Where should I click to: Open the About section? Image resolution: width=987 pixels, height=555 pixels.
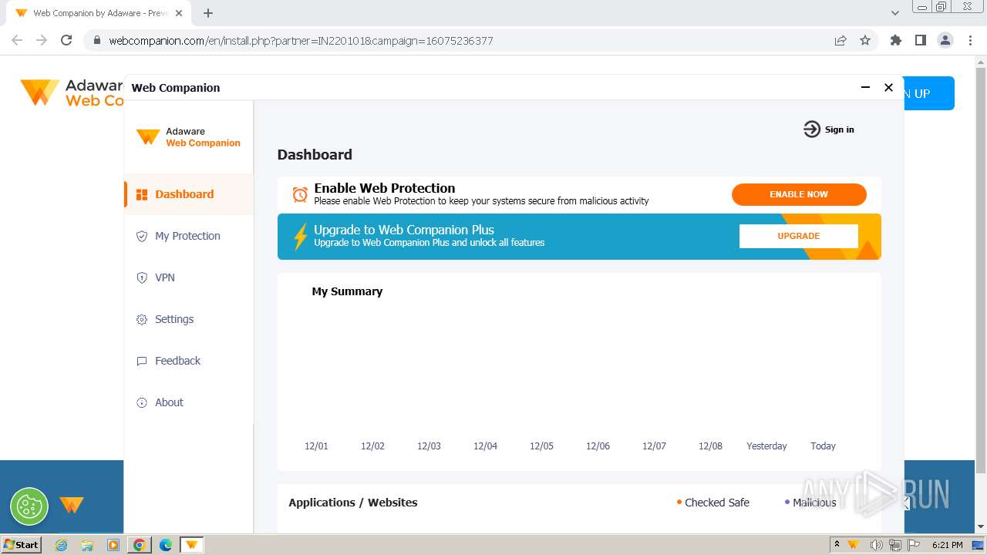189,402
